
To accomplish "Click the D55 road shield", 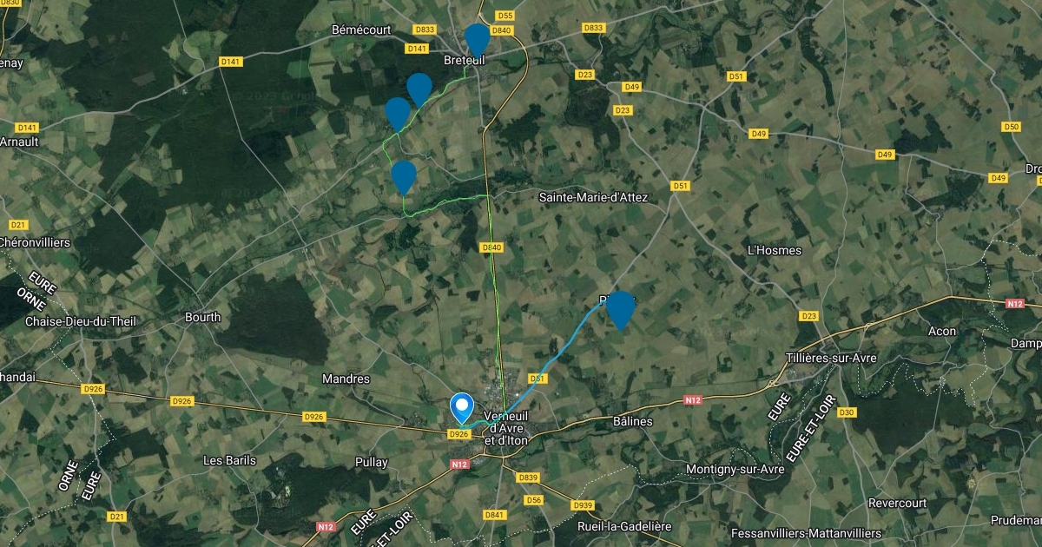I will pyautogui.click(x=506, y=16).
